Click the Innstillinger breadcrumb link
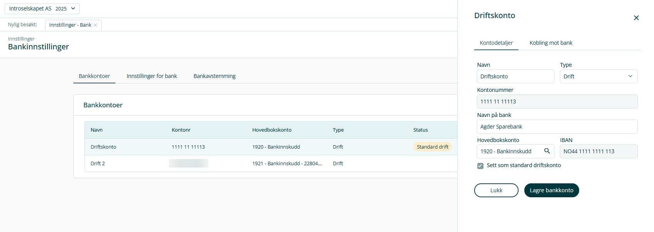Image resolution: width=654 pixels, height=232 pixels. (x=21, y=39)
